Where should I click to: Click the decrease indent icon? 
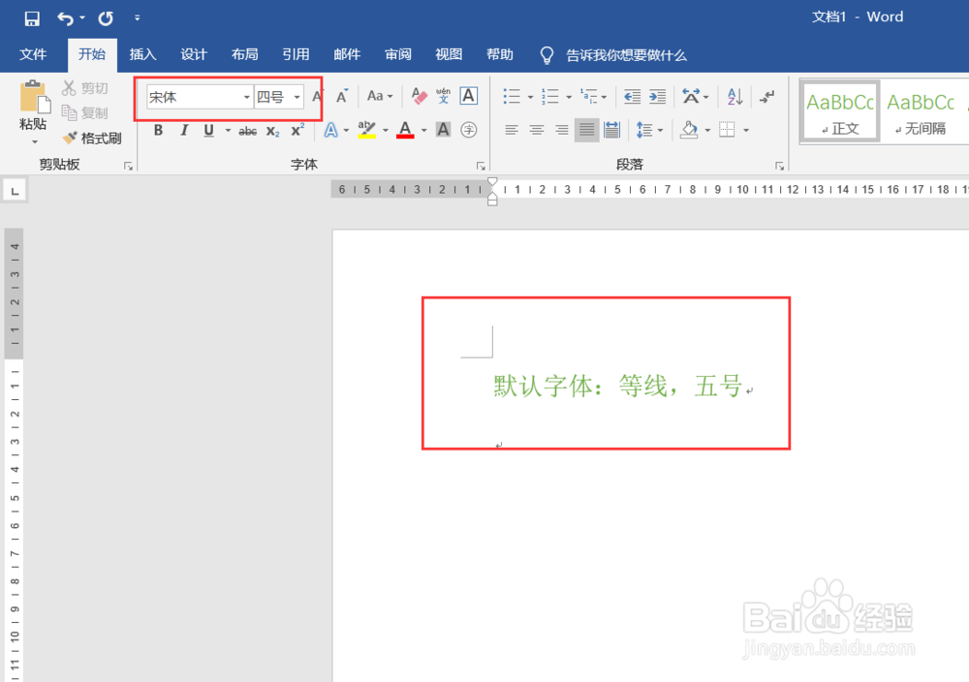click(x=632, y=96)
